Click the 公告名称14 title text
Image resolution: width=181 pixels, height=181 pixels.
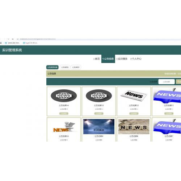point(64,105)
